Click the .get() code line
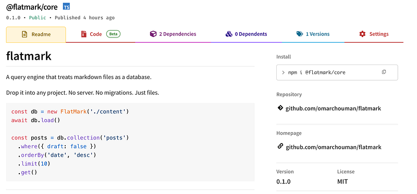Image resolution: width=417 pixels, height=194 pixels. point(28,172)
